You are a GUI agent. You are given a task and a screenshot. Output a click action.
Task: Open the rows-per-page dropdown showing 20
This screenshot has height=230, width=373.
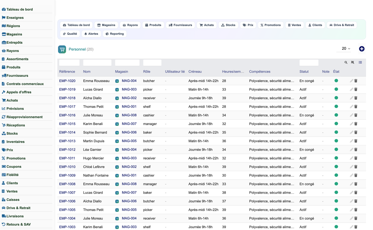344,49
